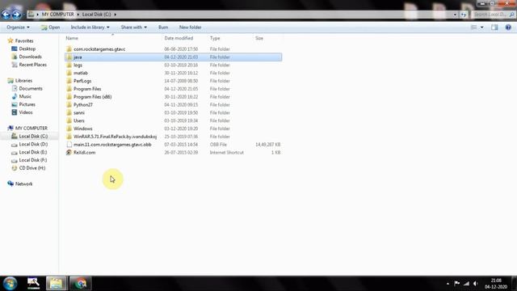Select Libraries in the navigation pane
The image size is (517, 291).
coord(23,81)
